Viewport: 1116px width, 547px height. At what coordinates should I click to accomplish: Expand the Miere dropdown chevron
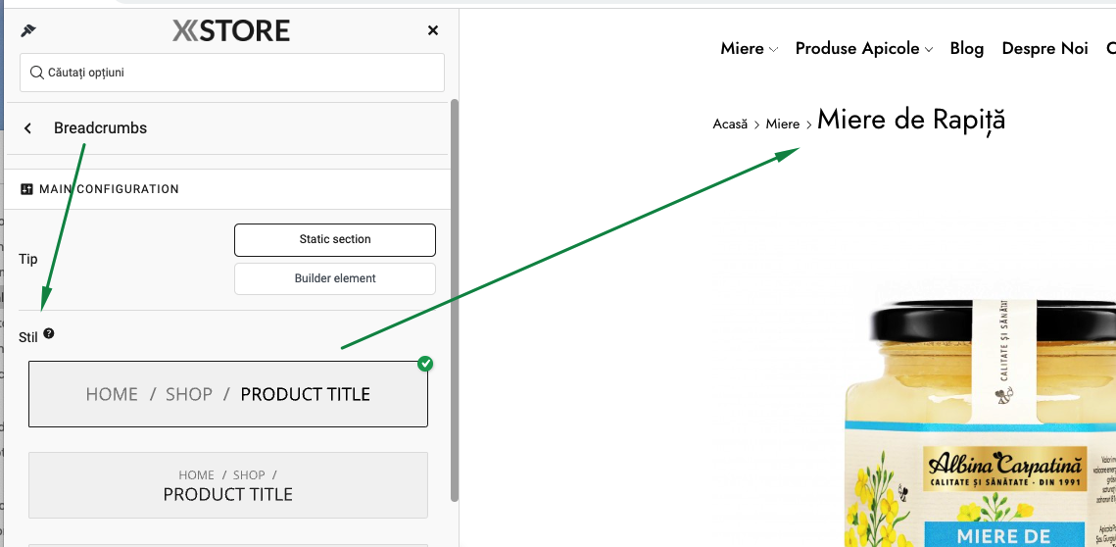click(x=774, y=50)
